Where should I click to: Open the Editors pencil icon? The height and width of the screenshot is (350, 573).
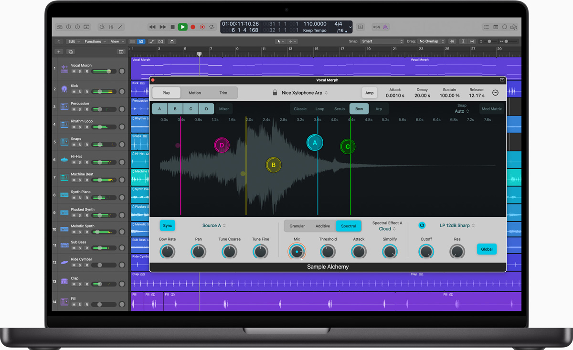120,27
